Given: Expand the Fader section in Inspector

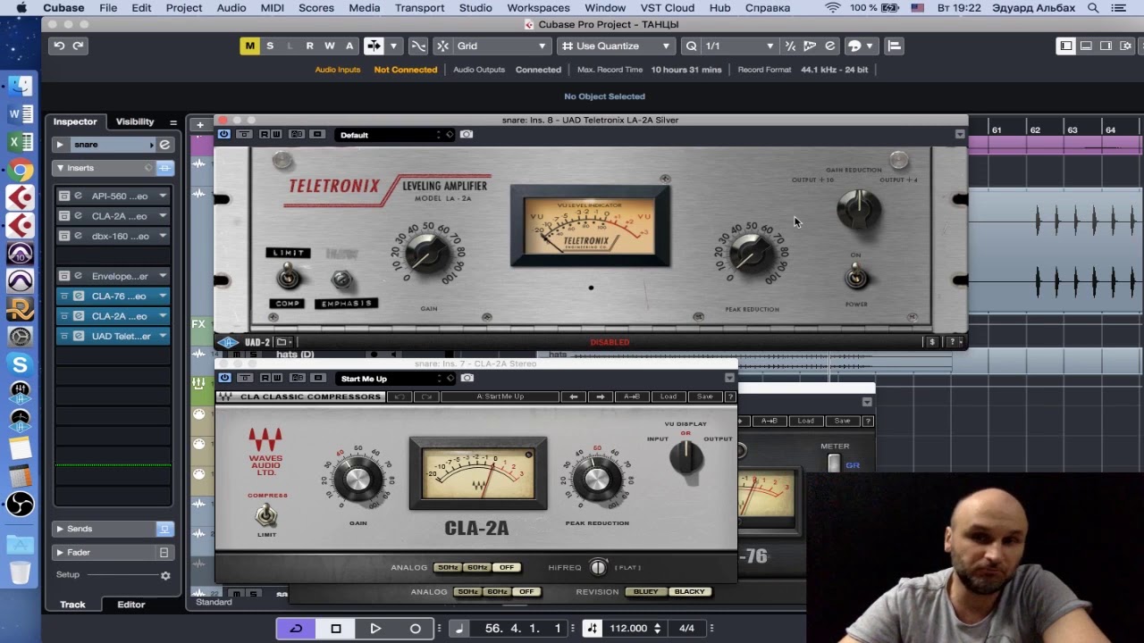Looking at the screenshot, I should click(x=60, y=552).
